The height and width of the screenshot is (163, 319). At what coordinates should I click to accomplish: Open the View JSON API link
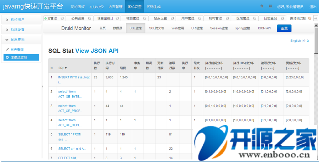click(x=97, y=51)
